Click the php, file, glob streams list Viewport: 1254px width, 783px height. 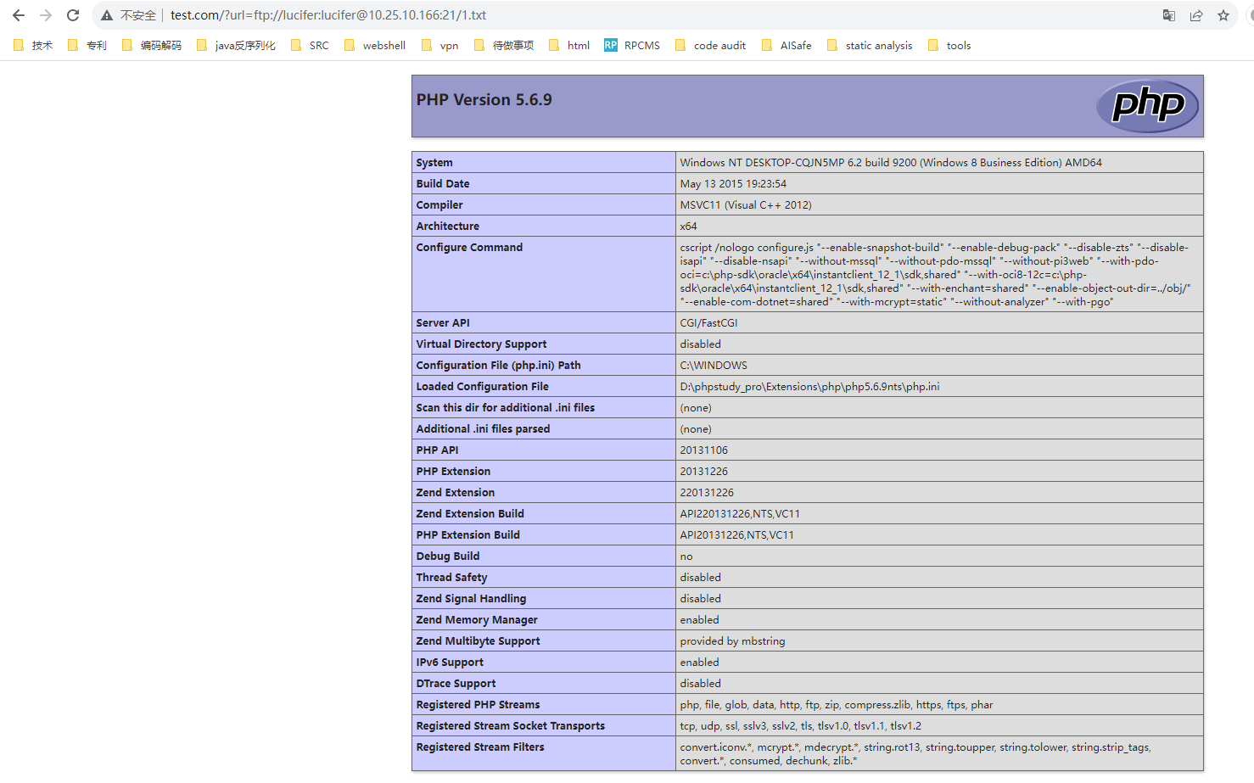click(836, 705)
